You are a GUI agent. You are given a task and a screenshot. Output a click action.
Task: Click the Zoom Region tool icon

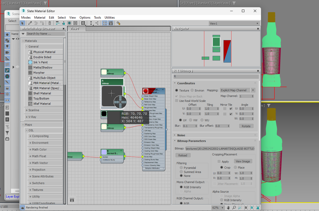click(x=240, y=208)
